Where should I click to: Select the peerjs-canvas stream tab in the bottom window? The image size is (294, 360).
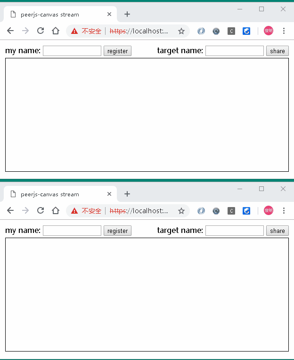click(52, 194)
